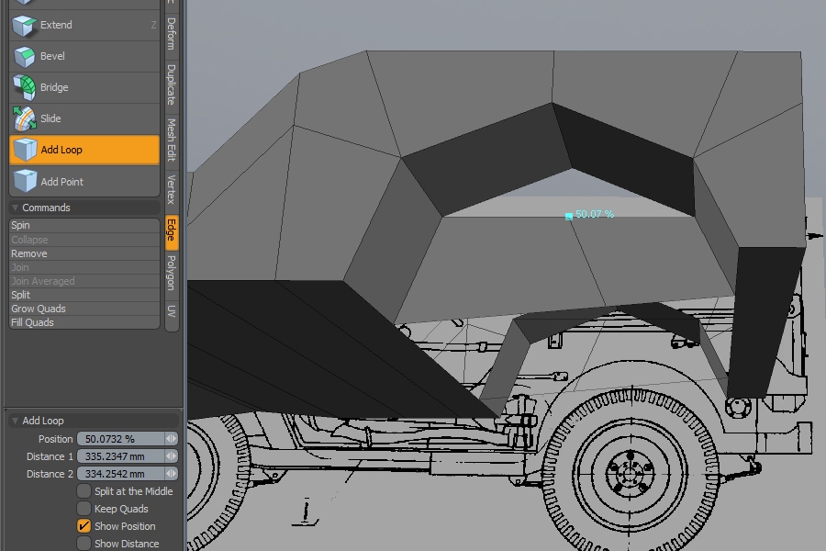Click the Position field slider arrows
826x551 pixels.
[172, 439]
